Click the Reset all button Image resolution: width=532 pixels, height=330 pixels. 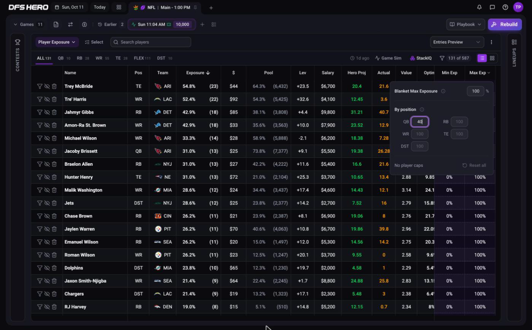pyautogui.click(x=474, y=165)
